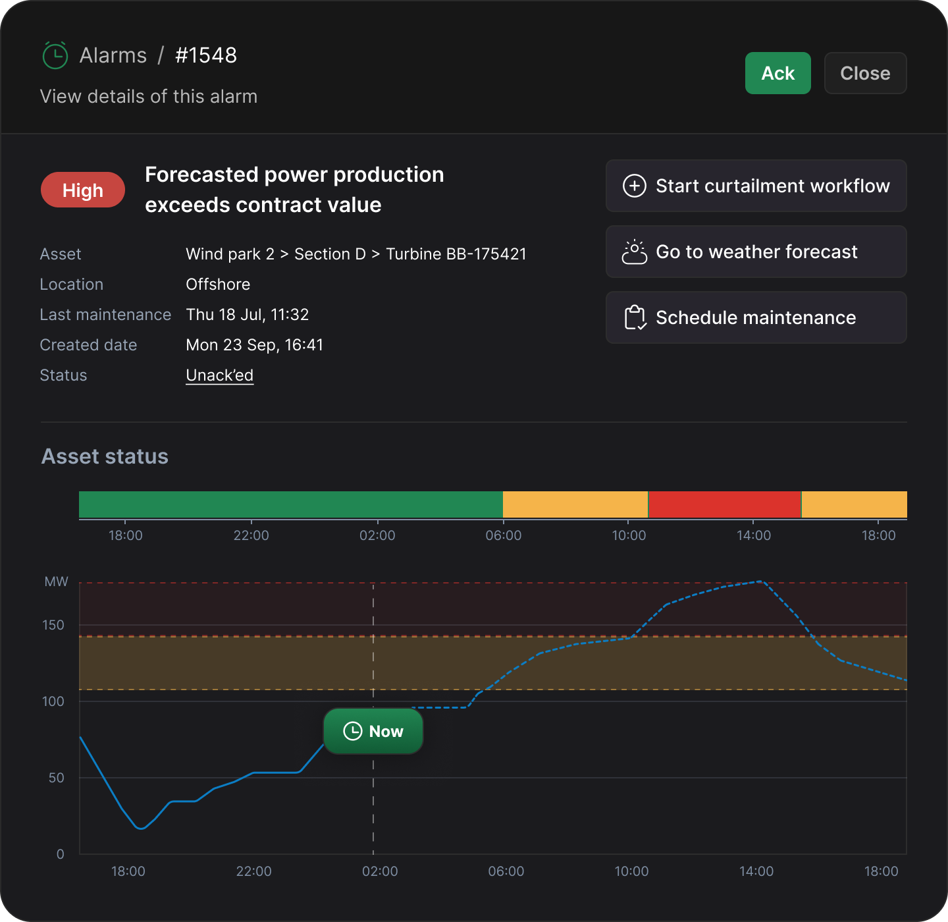Click the Location field label
The image size is (948, 922).
(x=72, y=285)
